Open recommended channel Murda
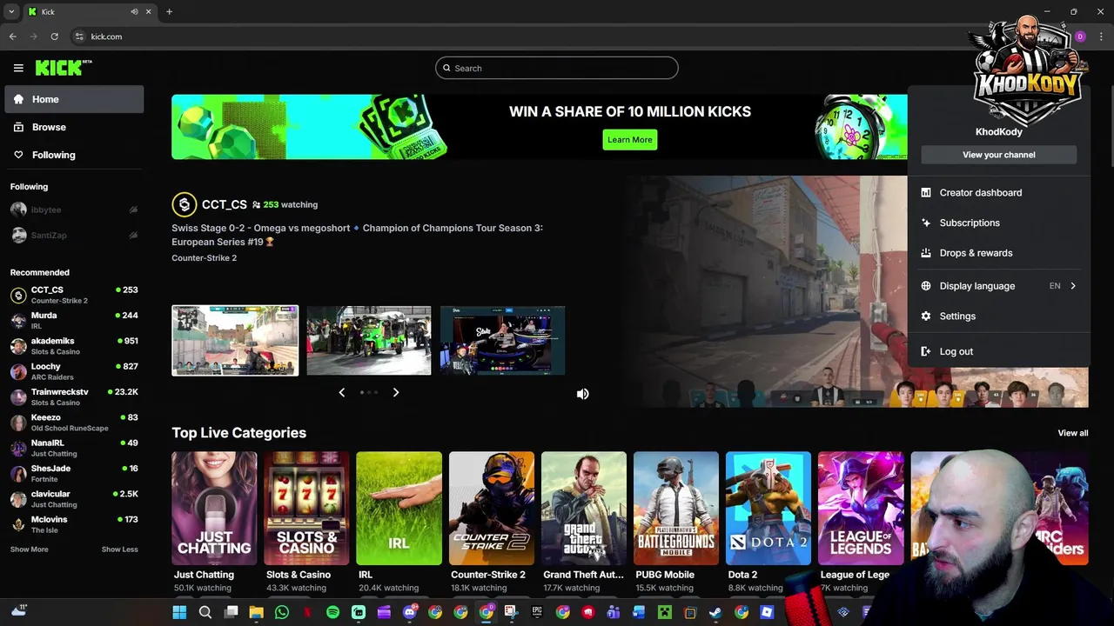The image size is (1114, 626). point(74,321)
